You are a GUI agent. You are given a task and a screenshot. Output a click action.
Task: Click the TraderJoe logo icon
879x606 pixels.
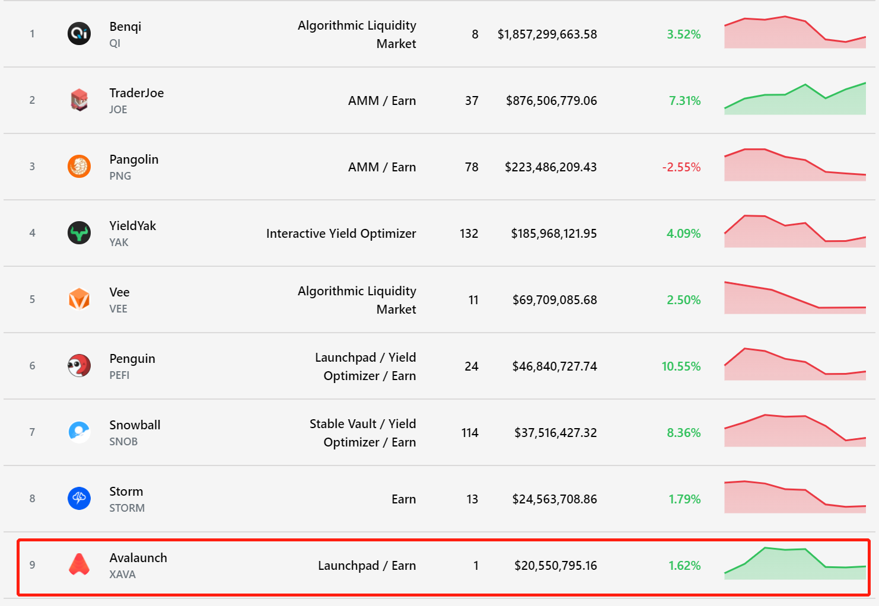[x=79, y=100]
